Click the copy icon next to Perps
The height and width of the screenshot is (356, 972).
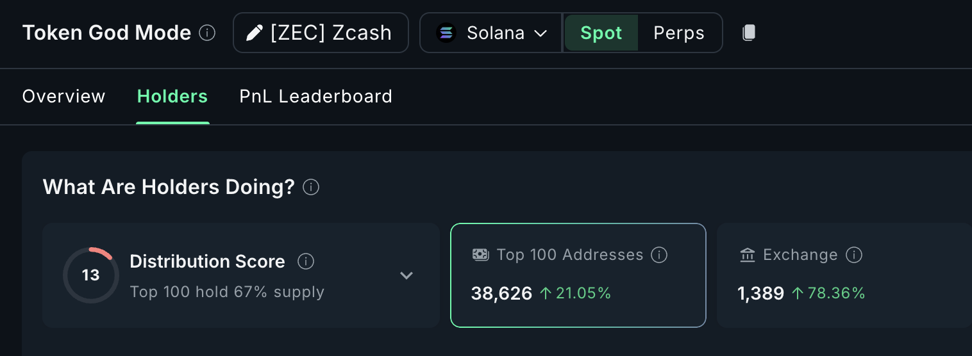[749, 33]
